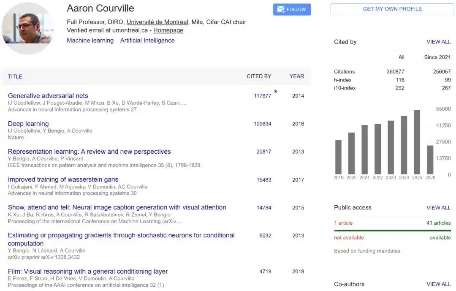This screenshot has height=291, width=456.
Task: Click the 2025 citations bar in chart
Action: coord(417,142)
